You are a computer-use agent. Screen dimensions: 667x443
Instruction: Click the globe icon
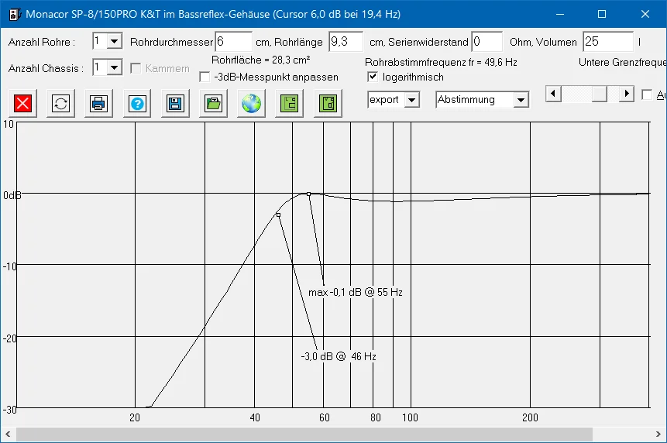[x=252, y=103]
